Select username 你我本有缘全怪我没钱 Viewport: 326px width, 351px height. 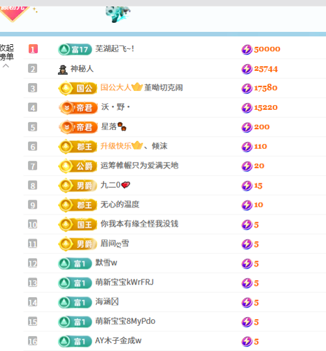[x=139, y=224]
